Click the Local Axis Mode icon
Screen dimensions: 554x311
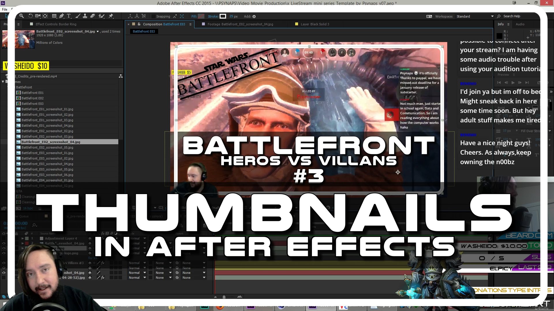coord(130,16)
